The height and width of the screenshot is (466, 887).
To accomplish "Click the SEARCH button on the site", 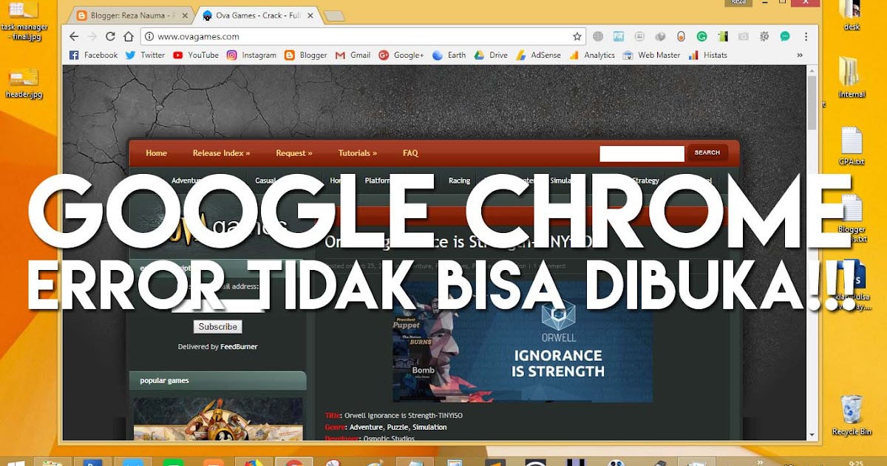I will pyautogui.click(x=707, y=153).
